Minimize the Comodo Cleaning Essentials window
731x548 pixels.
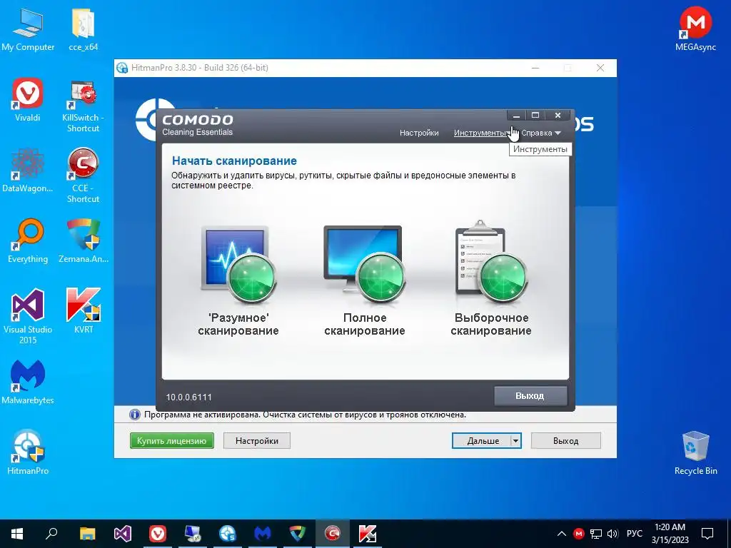(x=516, y=116)
